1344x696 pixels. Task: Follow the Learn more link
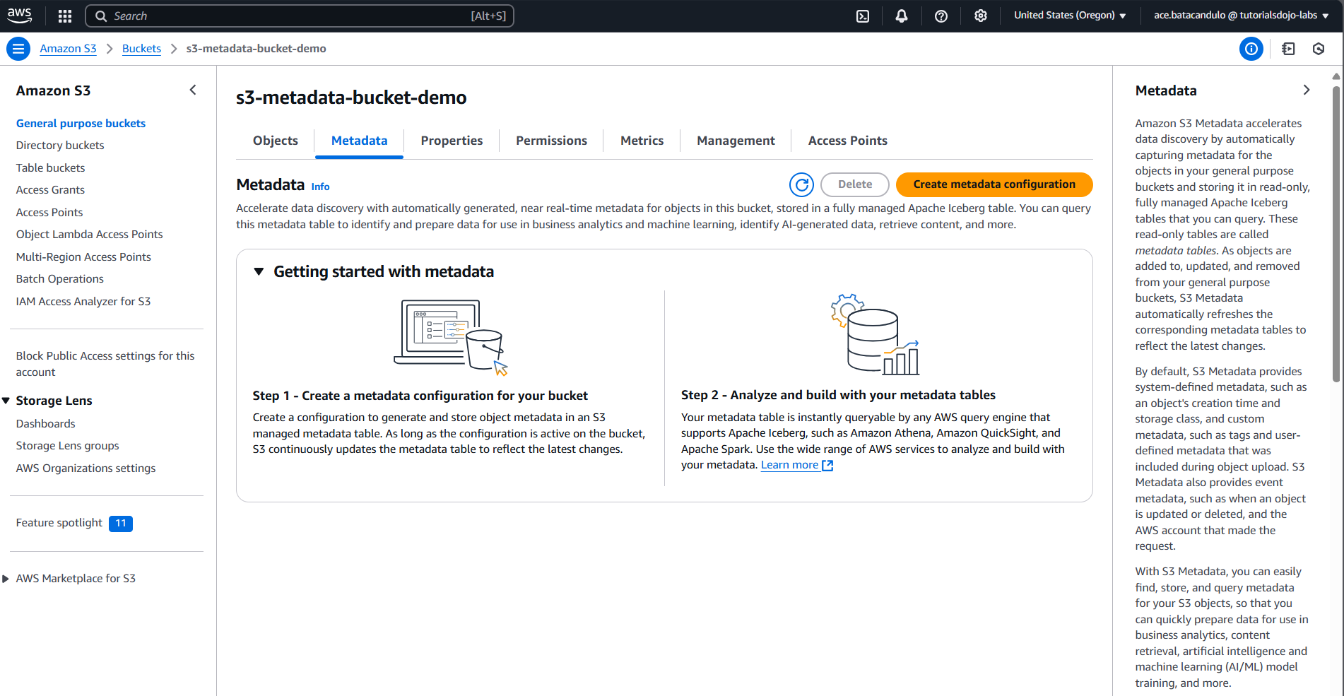tap(789, 465)
